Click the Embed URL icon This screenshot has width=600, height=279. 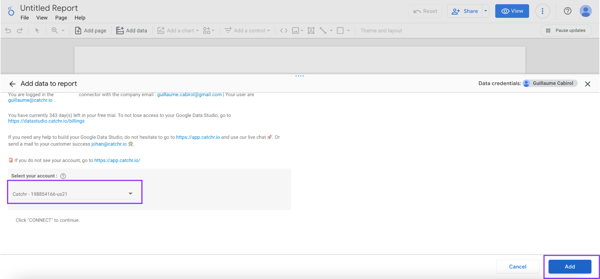283,30
